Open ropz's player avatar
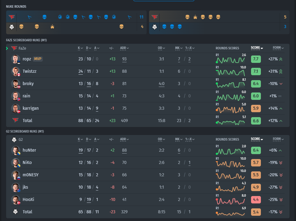The height and width of the screenshot is (221, 296). pyautogui.click(x=16, y=59)
